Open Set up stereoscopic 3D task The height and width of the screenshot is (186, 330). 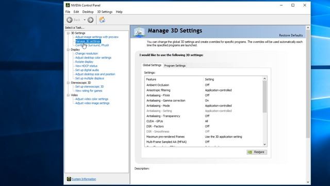point(89,86)
